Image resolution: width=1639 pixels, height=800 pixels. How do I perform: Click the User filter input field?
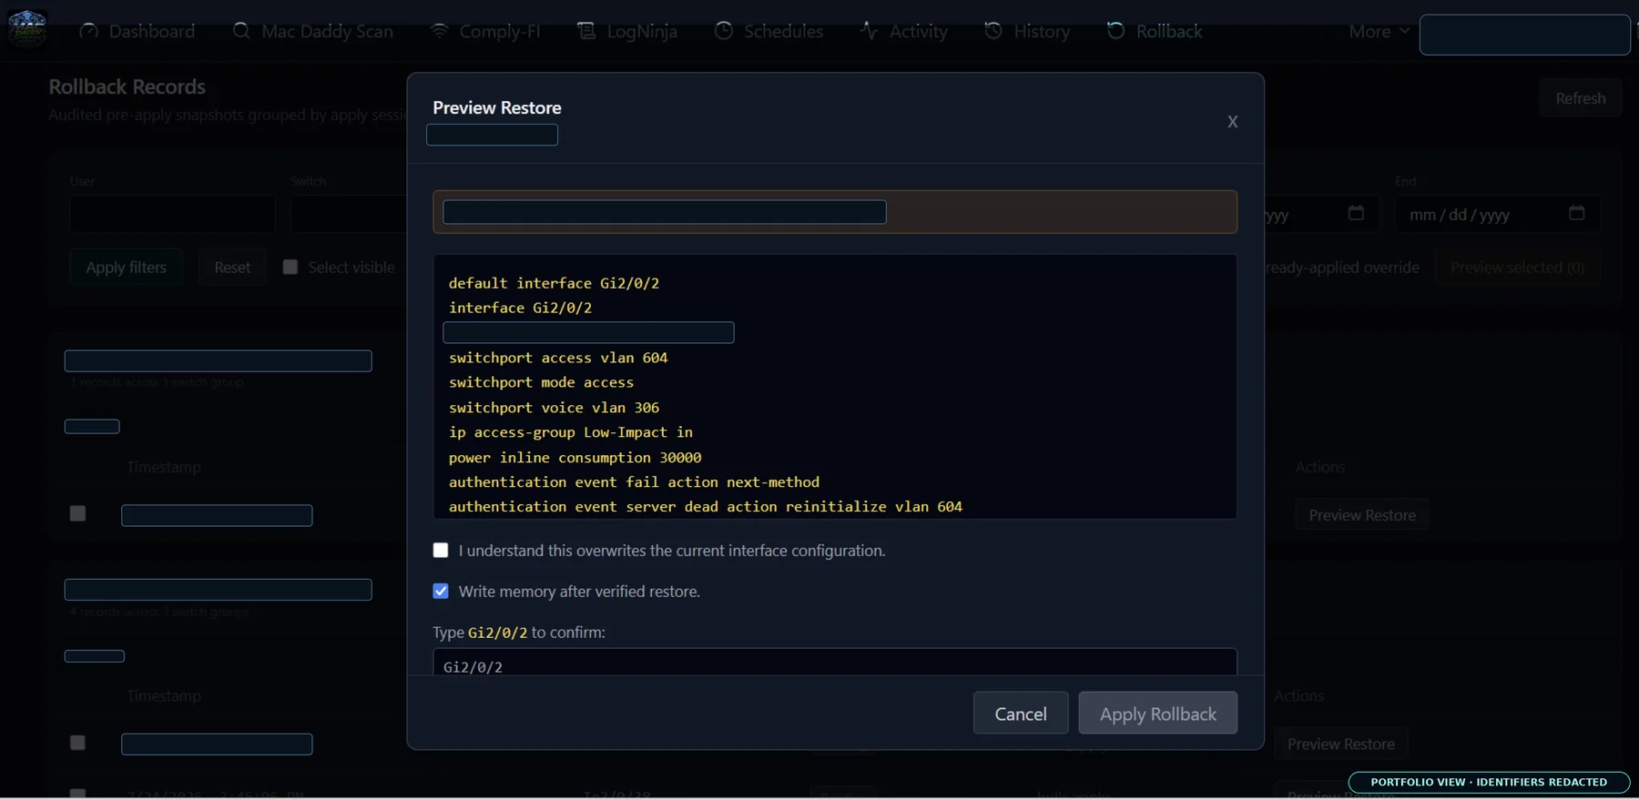[172, 214]
